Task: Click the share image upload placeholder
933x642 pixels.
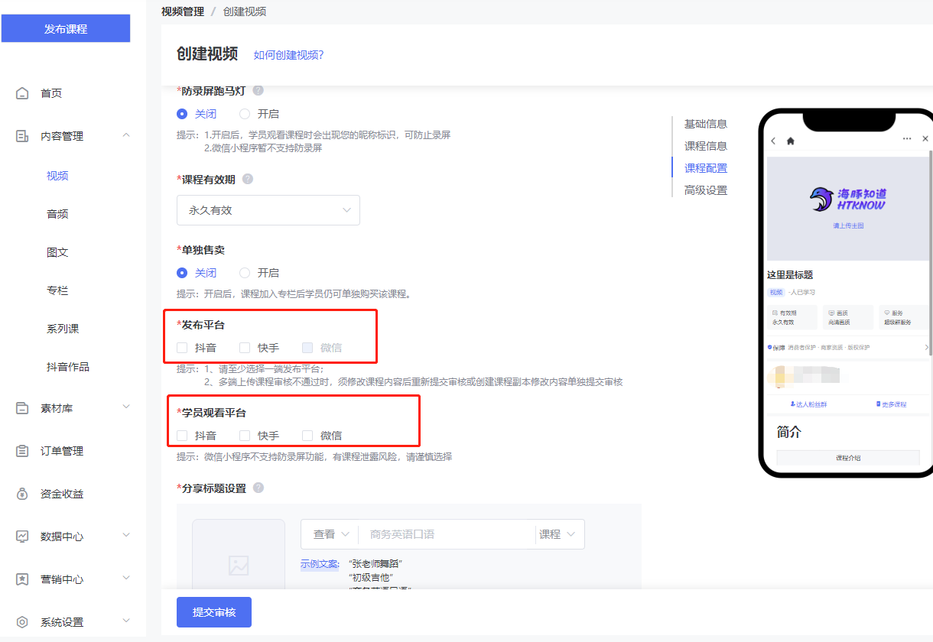Action: click(x=239, y=554)
